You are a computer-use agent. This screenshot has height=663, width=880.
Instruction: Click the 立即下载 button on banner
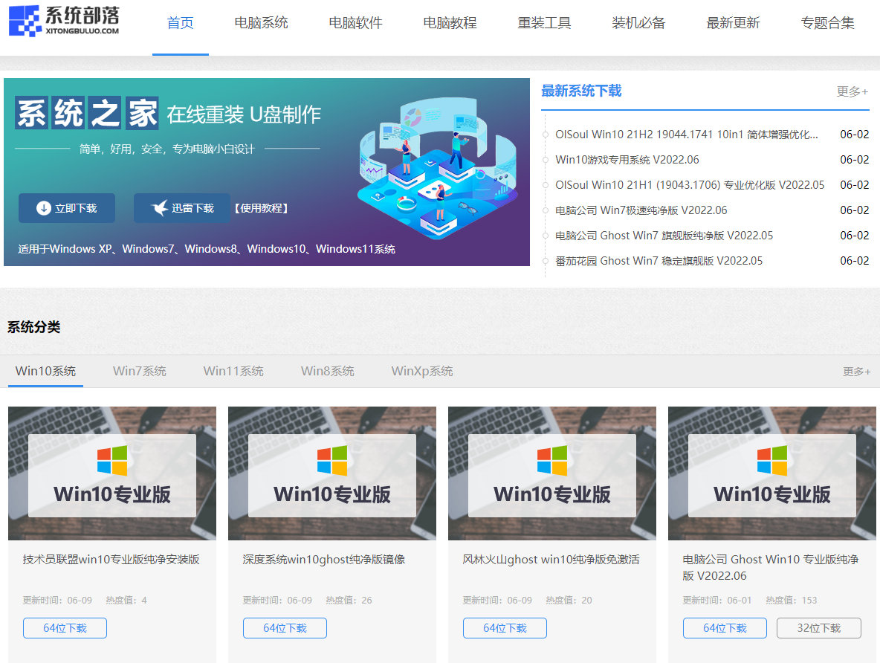[67, 208]
